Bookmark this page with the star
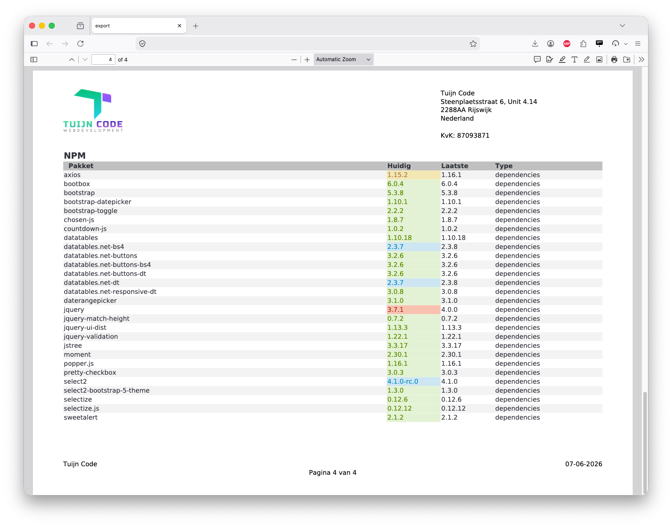The height and width of the screenshot is (527, 672). [x=473, y=44]
